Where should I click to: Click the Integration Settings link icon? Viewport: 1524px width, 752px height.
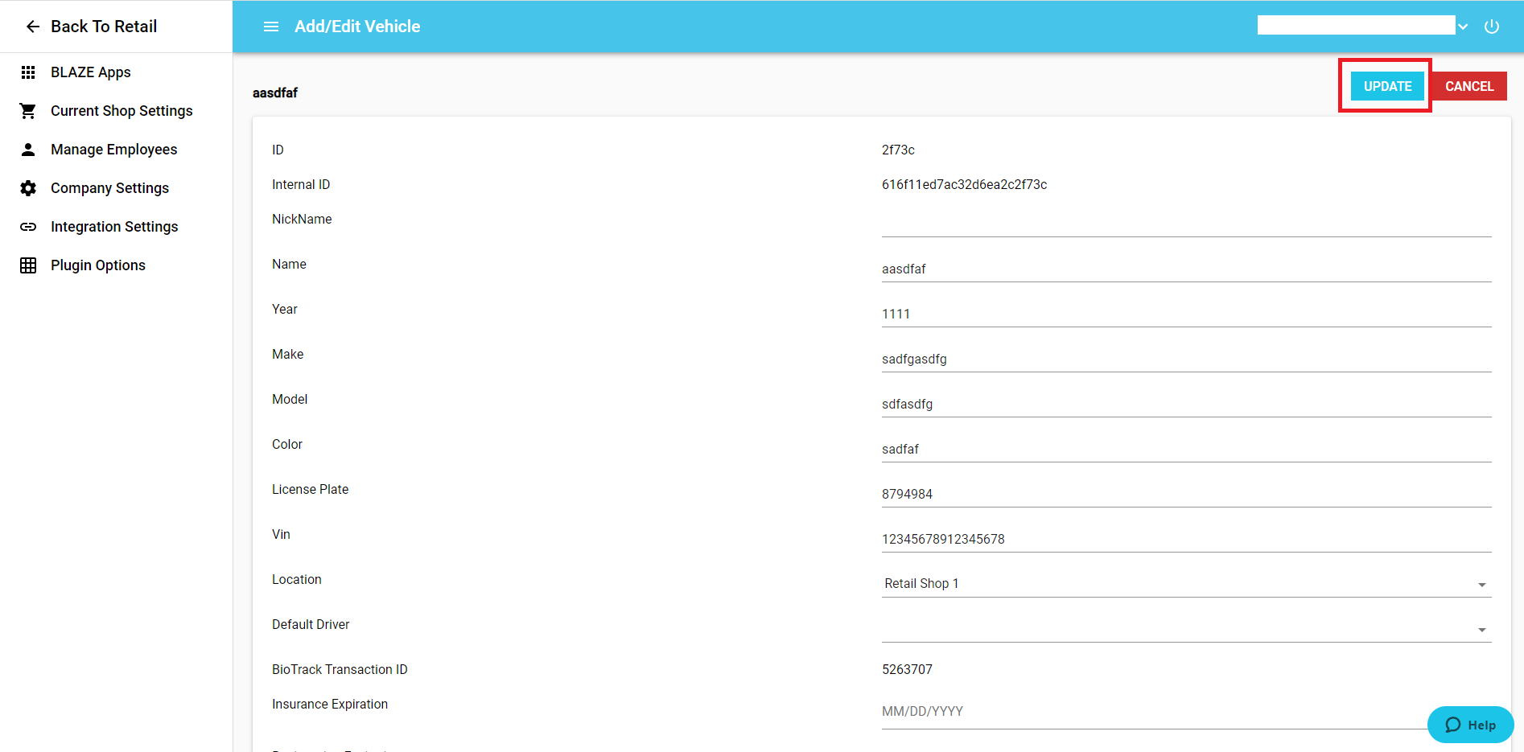point(28,227)
